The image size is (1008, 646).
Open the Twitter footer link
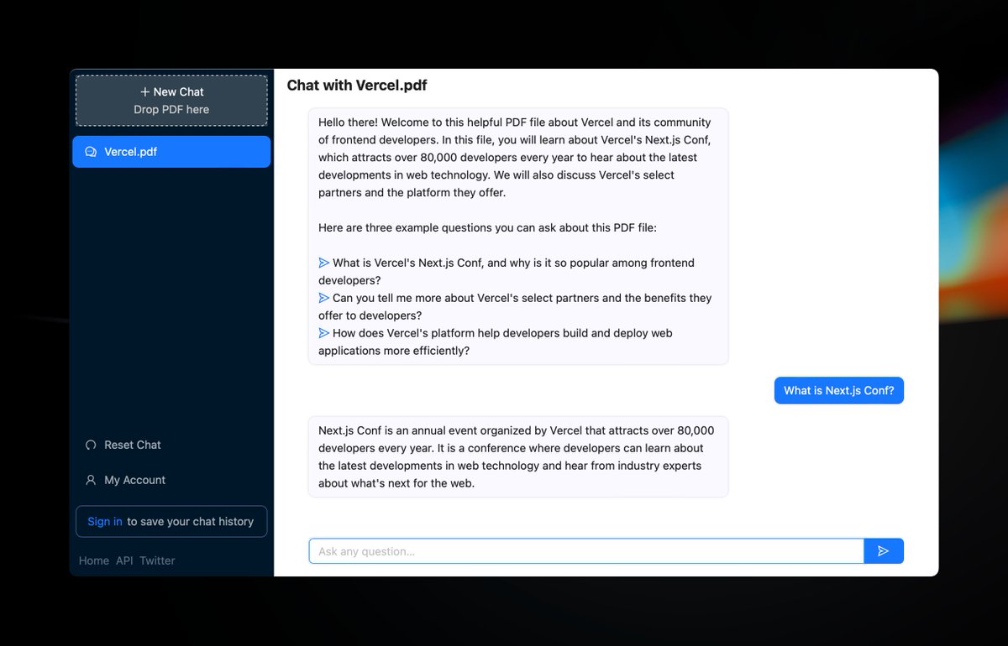(157, 560)
